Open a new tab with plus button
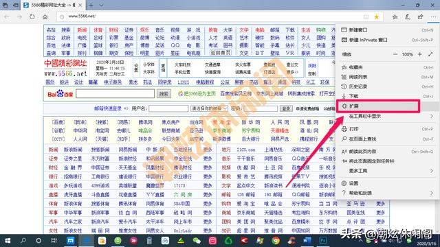The height and width of the screenshot is (247, 440). (91, 5)
